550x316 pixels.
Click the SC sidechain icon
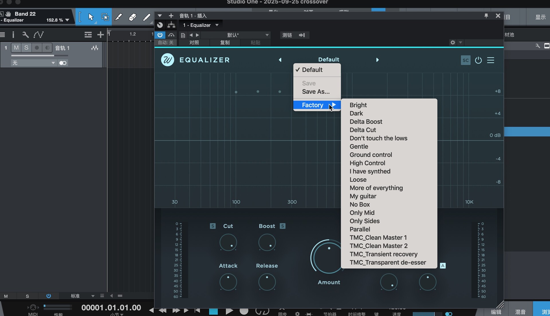coord(465,60)
